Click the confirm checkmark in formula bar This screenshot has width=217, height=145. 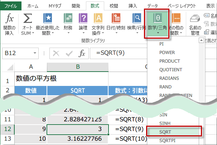(69, 53)
